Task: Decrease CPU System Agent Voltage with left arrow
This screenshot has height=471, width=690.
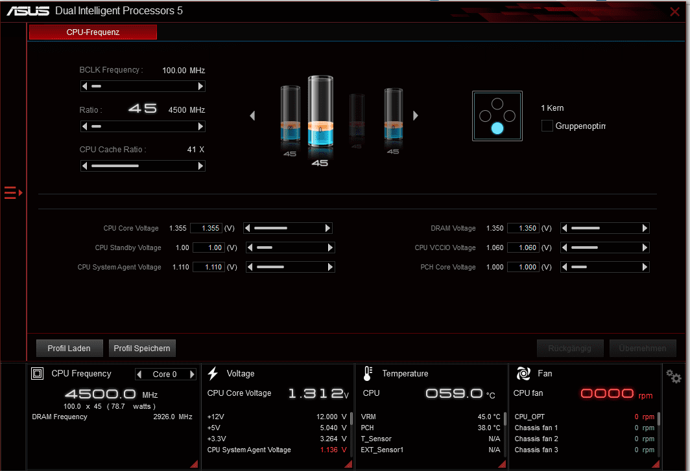Action: pos(250,267)
